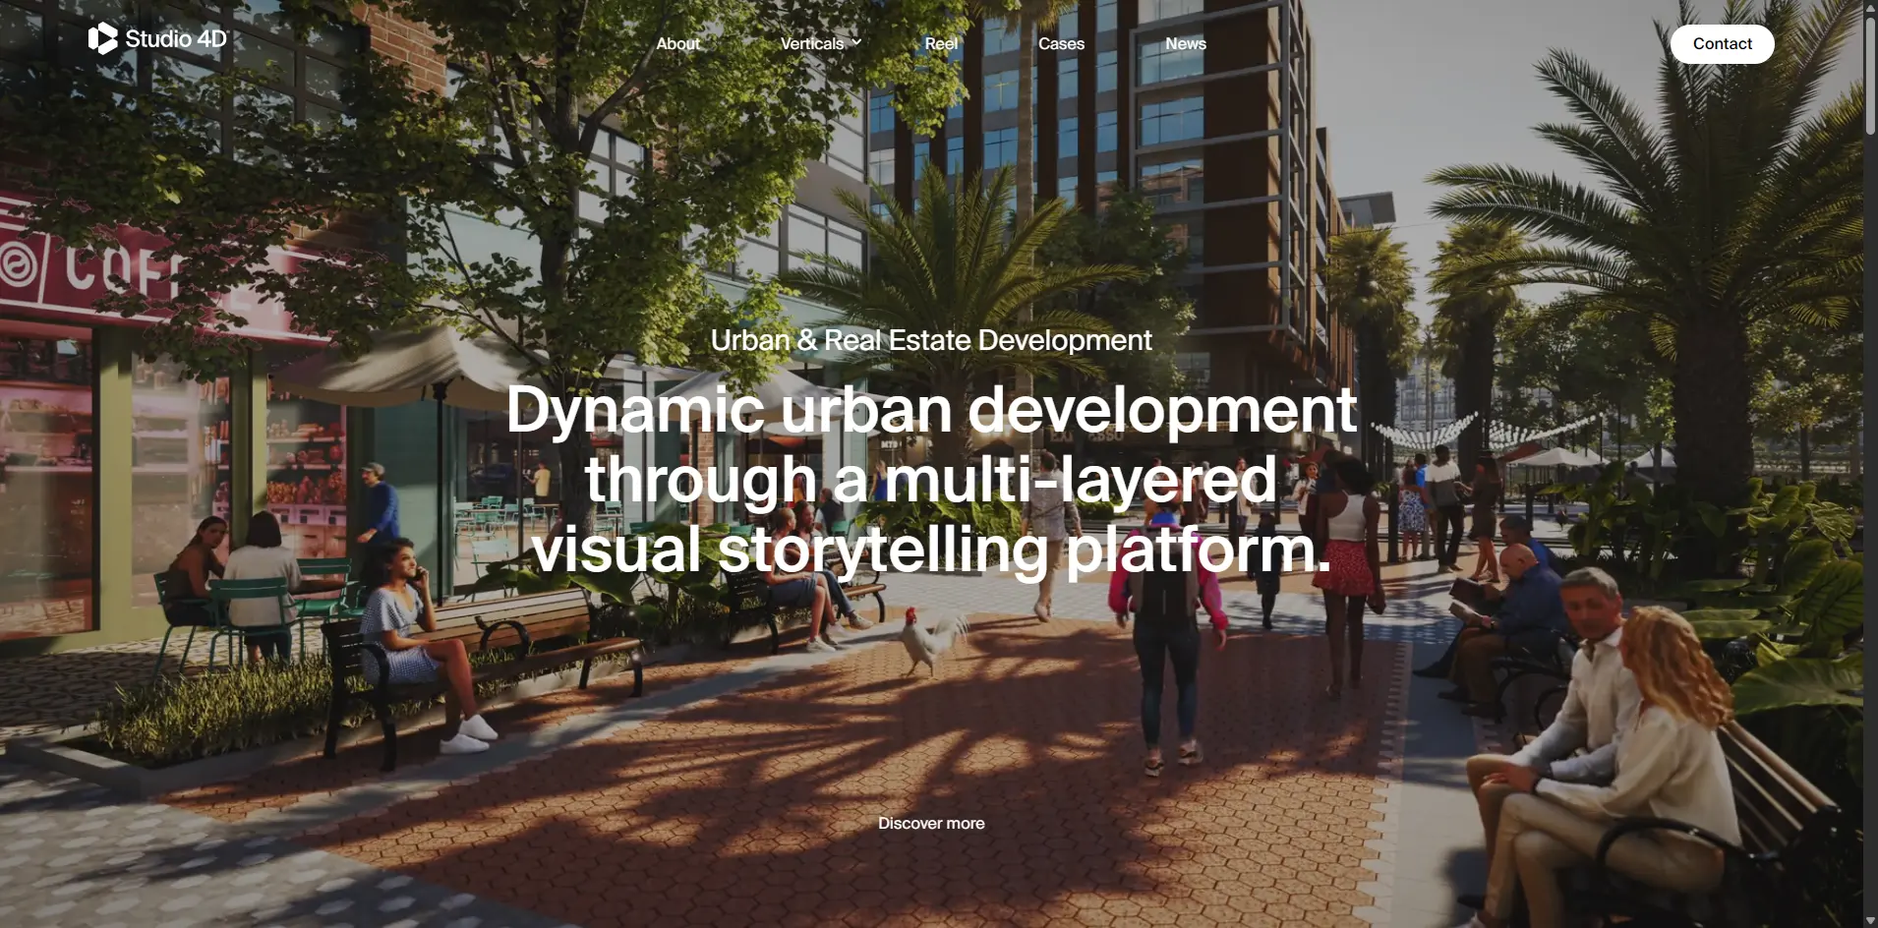Image resolution: width=1878 pixels, height=928 pixels.
Task: Click the Discover more link
Action: pos(931,823)
